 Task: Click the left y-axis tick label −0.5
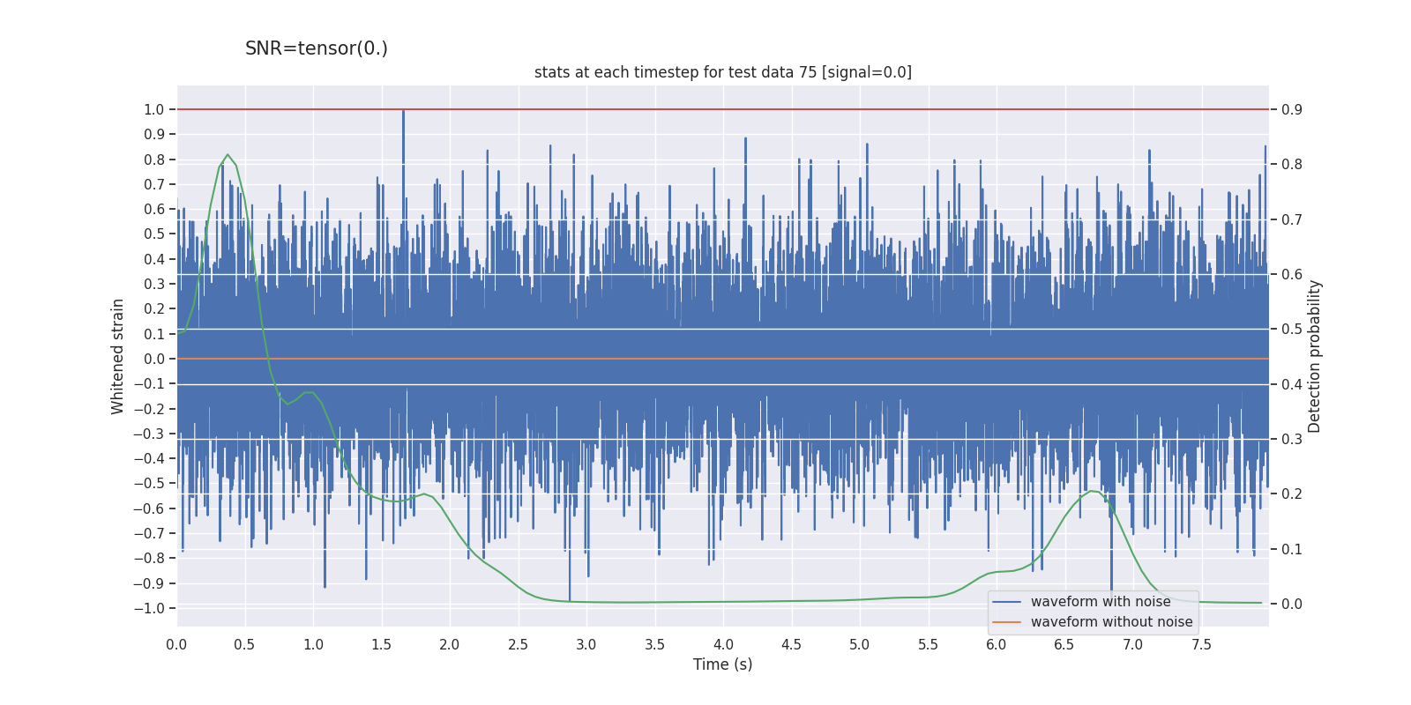pyautogui.click(x=149, y=483)
